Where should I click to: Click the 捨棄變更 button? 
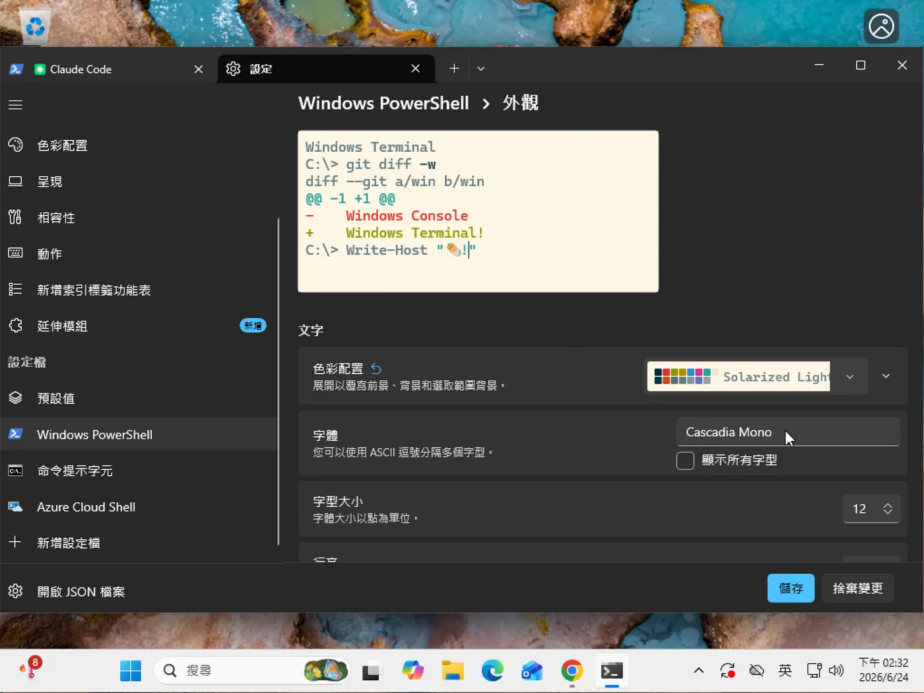point(858,588)
